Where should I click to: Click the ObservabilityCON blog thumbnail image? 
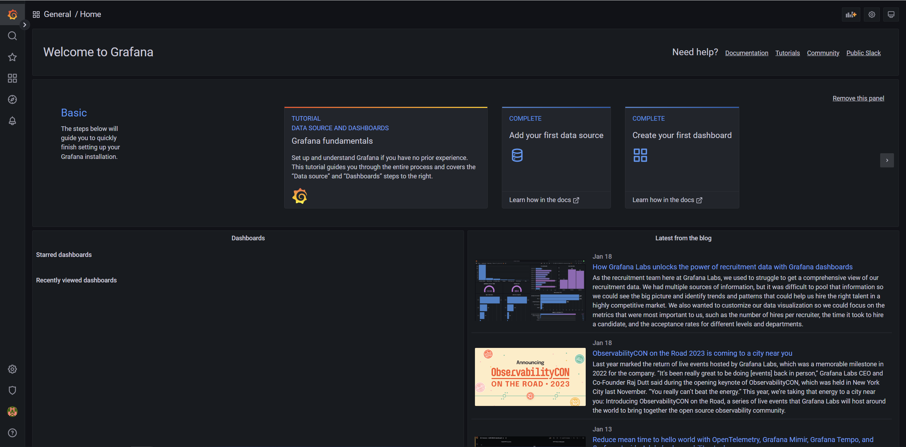(x=530, y=377)
